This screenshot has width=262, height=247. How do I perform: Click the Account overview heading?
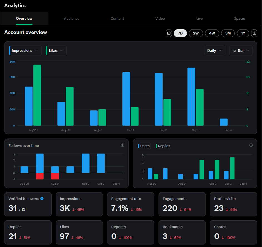26,32
